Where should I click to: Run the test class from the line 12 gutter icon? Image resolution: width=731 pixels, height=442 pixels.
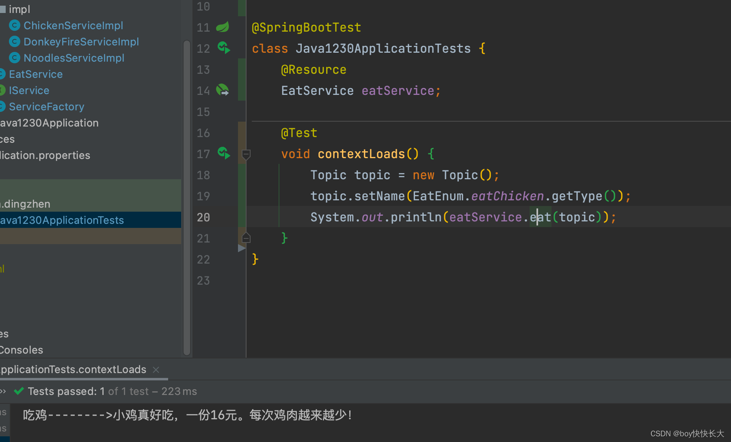tap(223, 48)
